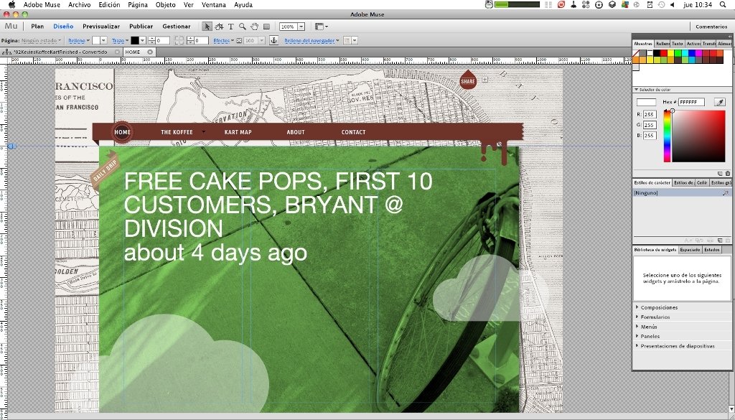Open the Ventana menu
The image size is (735, 420).
214,5
